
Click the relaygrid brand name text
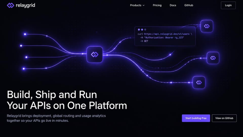point(25,5)
